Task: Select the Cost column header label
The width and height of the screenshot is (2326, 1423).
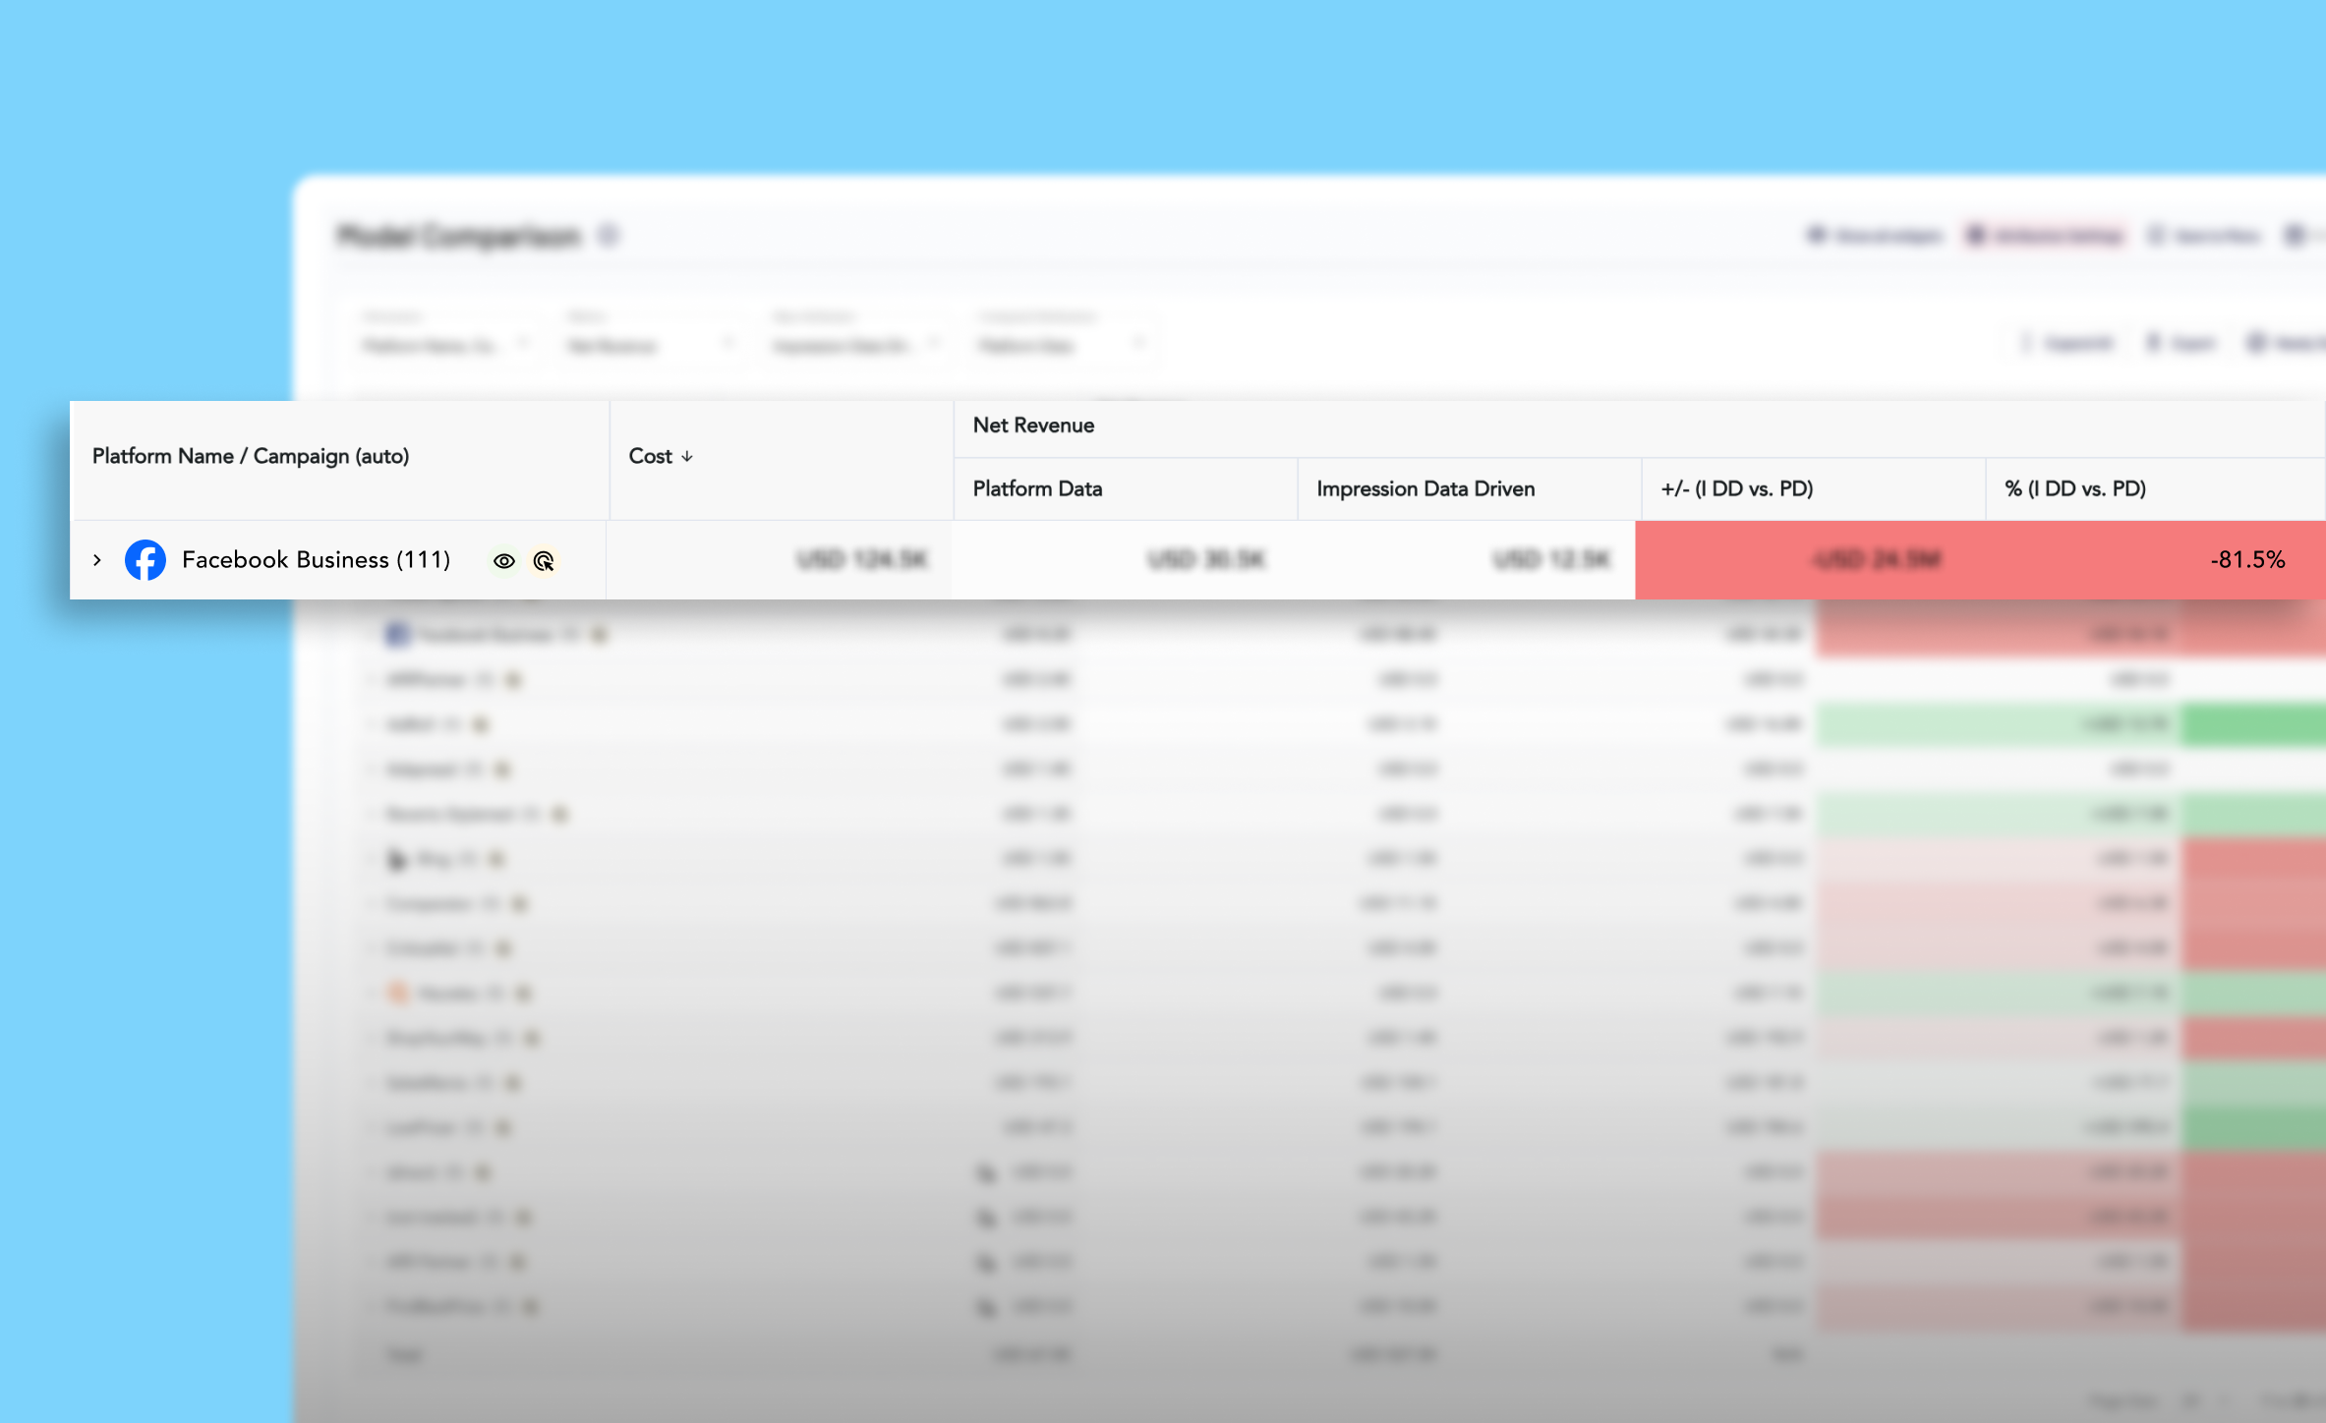Action: (651, 456)
